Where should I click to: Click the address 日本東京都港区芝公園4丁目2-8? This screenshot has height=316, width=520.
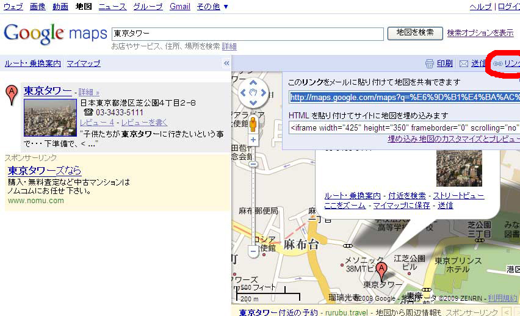point(138,102)
